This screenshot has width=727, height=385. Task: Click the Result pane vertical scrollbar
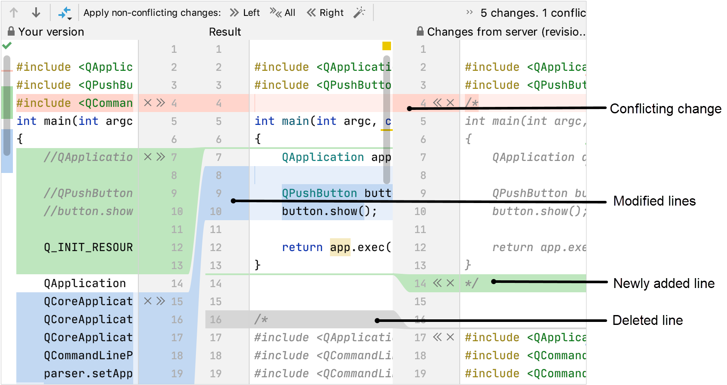(387, 119)
